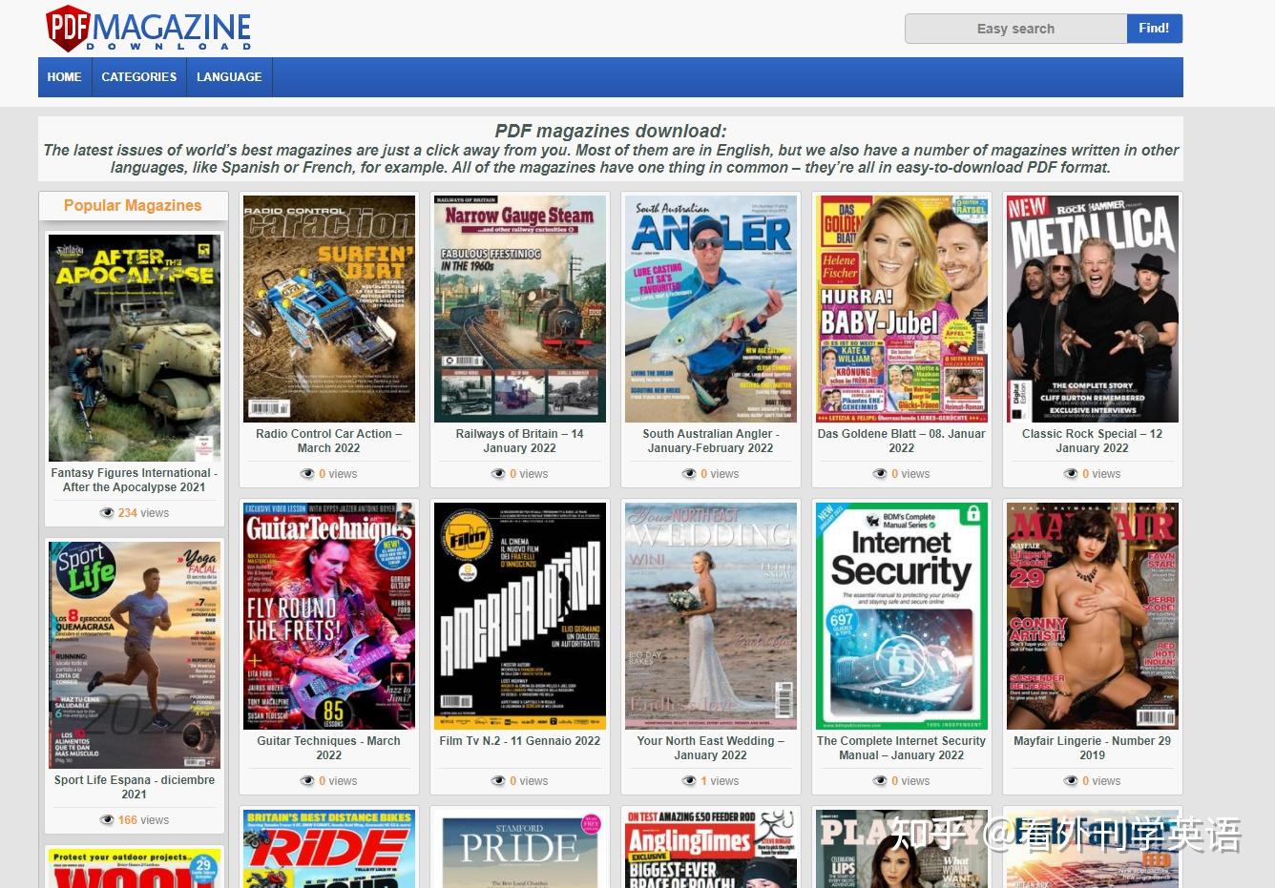1275x888 pixels.
Task: Click eye icon under Guitar Techniques
Action: [307, 781]
